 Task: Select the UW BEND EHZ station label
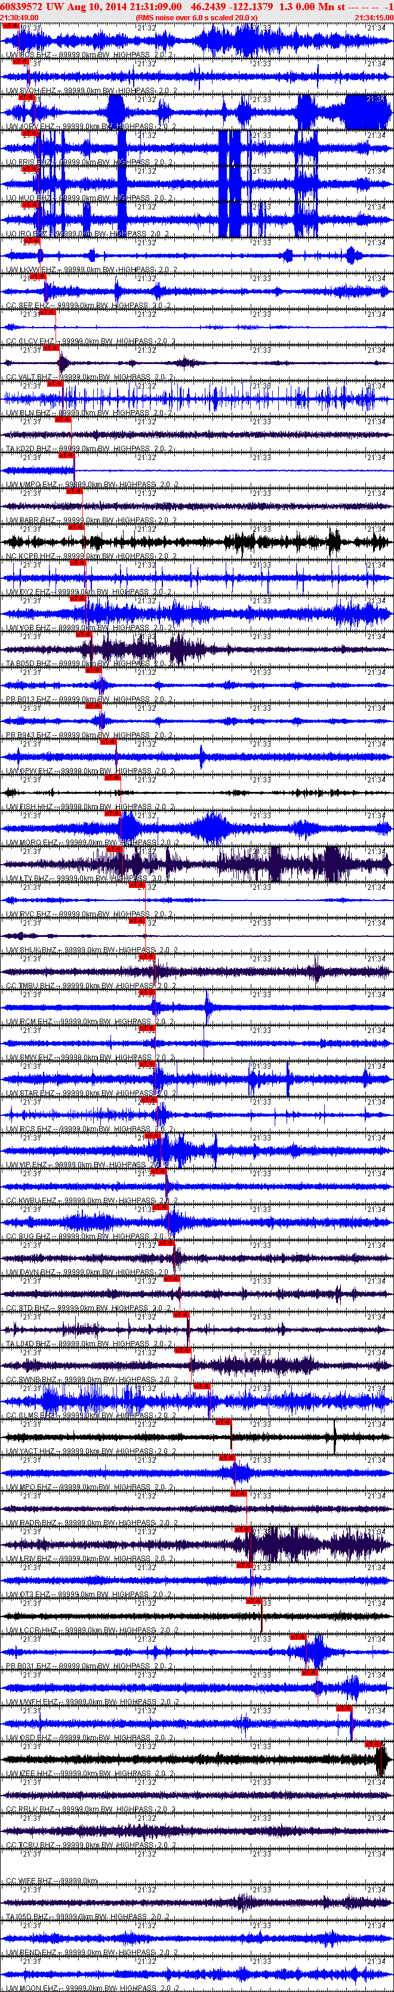[x=91, y=1953]
